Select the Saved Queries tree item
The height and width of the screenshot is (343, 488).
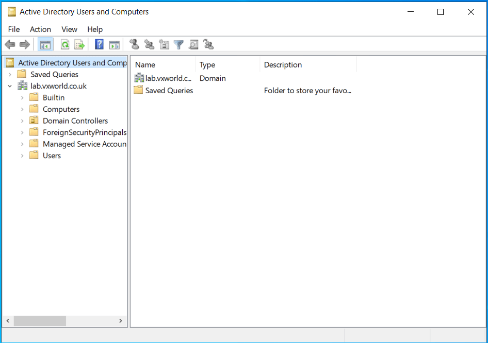[54, 74]
